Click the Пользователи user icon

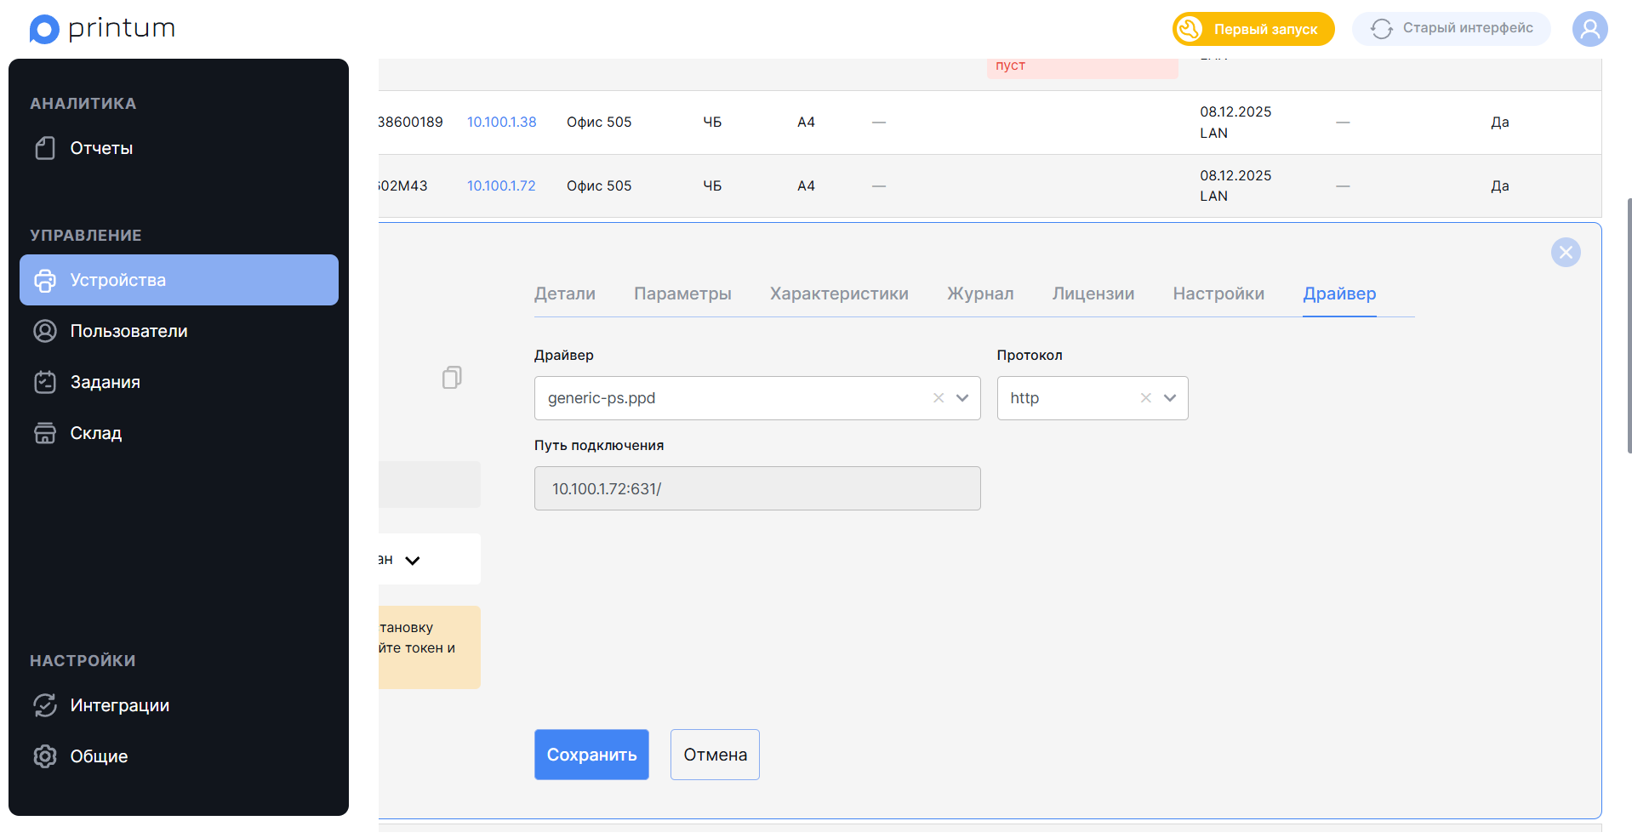[x=45, y=331]
